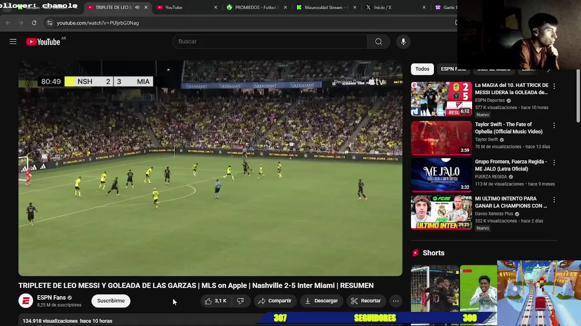This screenshot has width=581, height=326.
Task: Open more actions three-dot menu under video
Action: (x=396, y=301)
